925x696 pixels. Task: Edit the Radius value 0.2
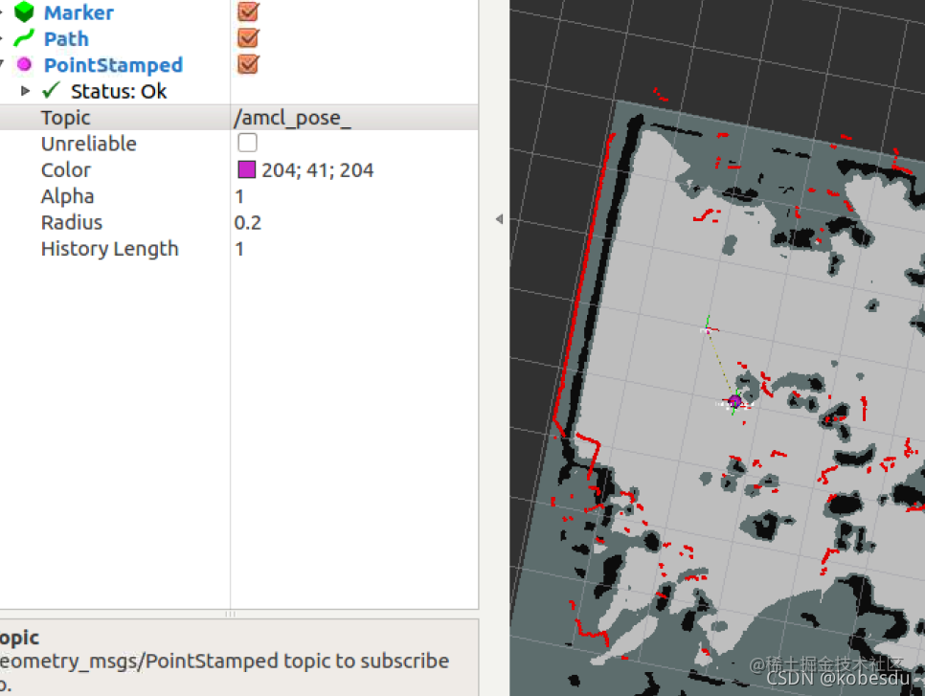(x=354, y=222)
